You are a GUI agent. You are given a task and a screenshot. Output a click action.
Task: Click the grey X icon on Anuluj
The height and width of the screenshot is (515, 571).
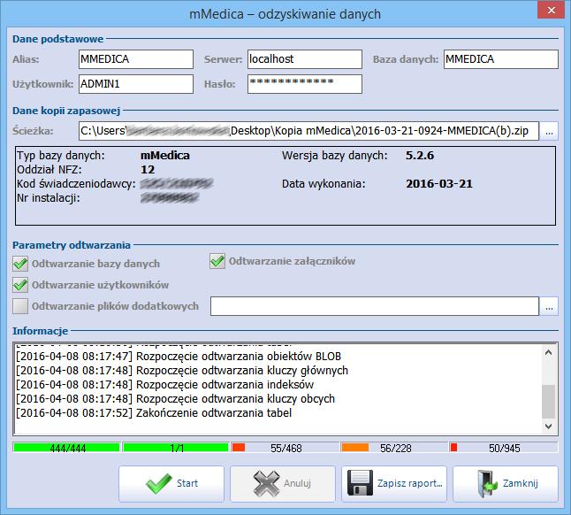pos(267,484)
